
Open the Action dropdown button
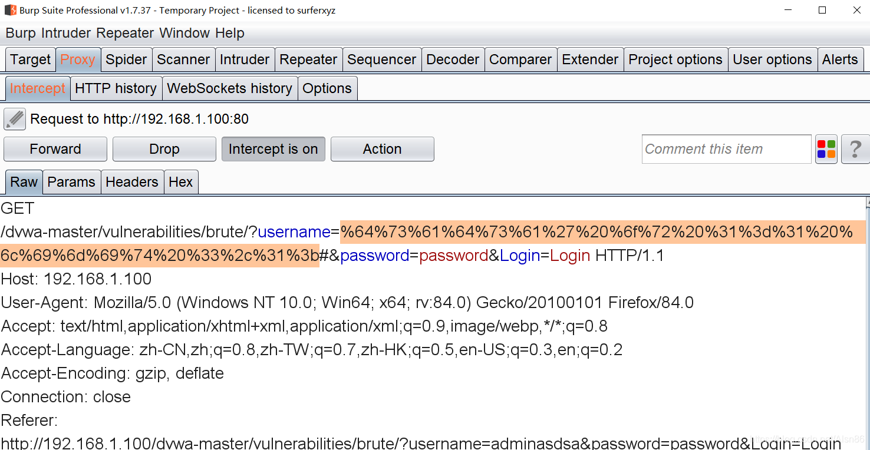point(382,149)
